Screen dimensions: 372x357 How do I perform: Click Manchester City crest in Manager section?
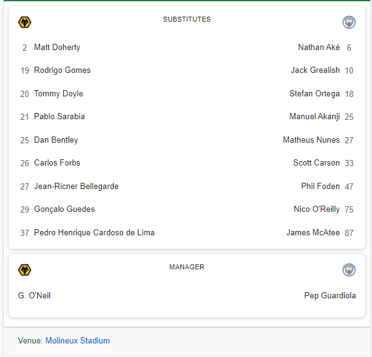[x=349, y=270]
